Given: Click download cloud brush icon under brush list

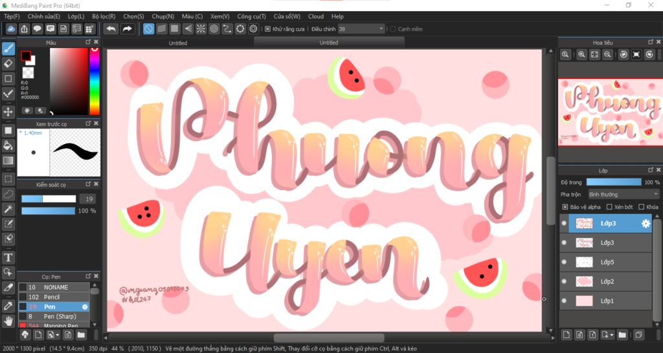Looking at the screenshot, I should point(25,335).
